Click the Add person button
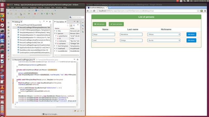 tap(99, 24)
